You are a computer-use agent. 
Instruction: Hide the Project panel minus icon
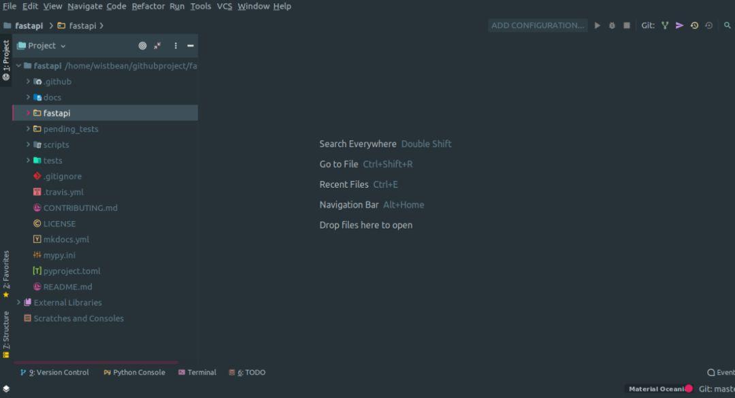click(191, 46)
